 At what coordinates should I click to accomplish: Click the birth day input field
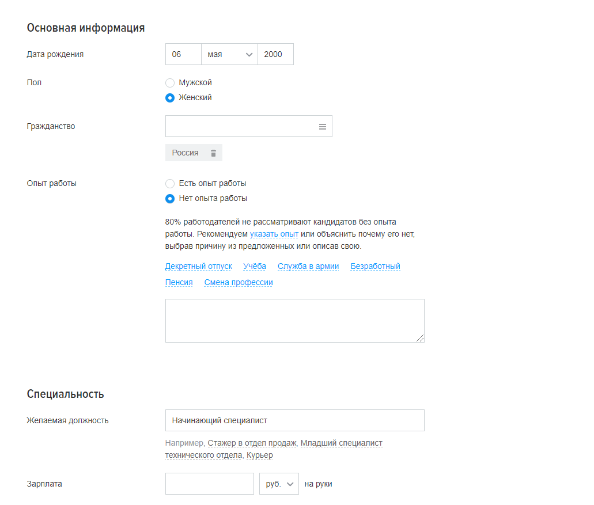coord(183,55)
